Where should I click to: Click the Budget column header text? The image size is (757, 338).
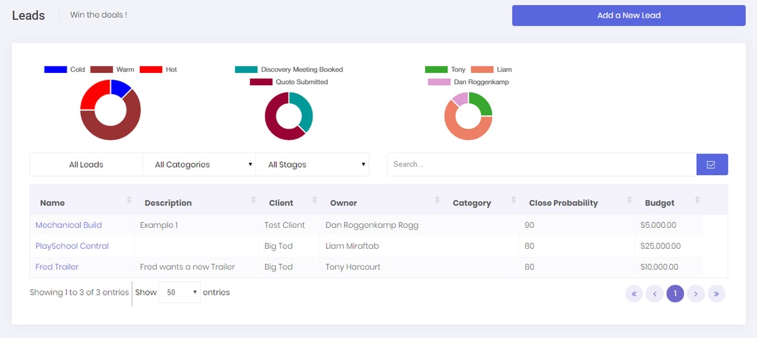click(660, 203)
